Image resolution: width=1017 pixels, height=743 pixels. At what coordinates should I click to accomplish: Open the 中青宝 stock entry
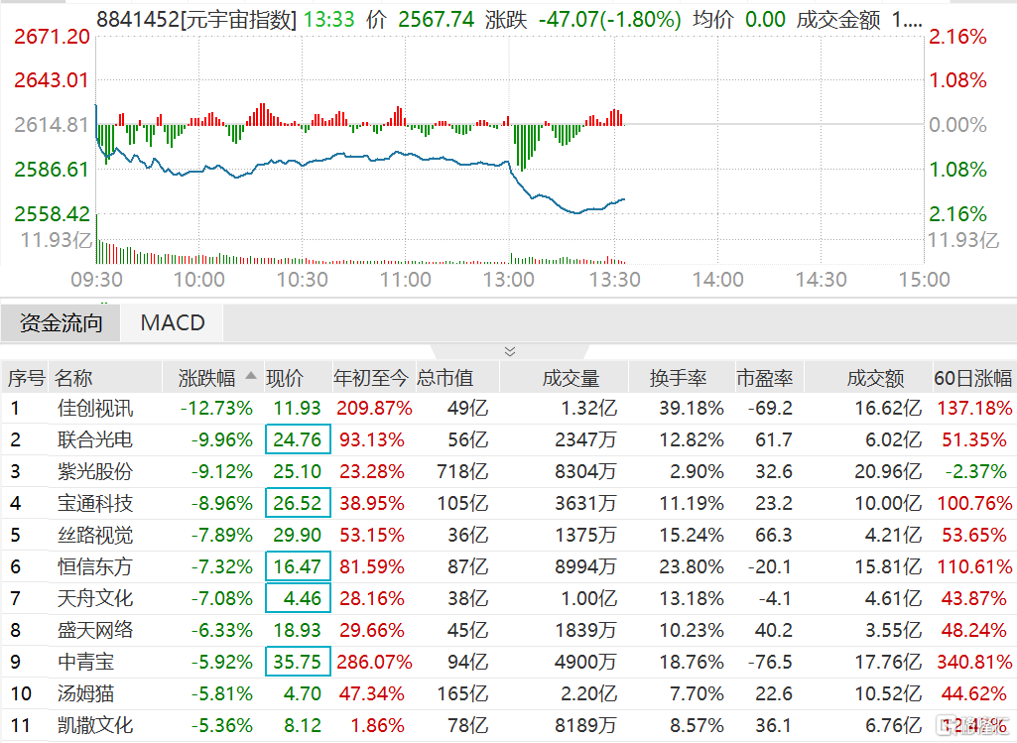point(85,662)
